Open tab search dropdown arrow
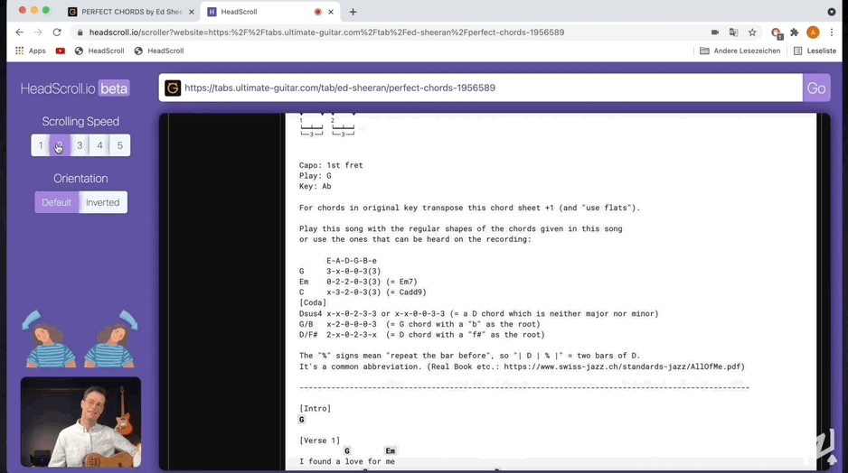Screen dimensions: 848x473 [831, 12]
